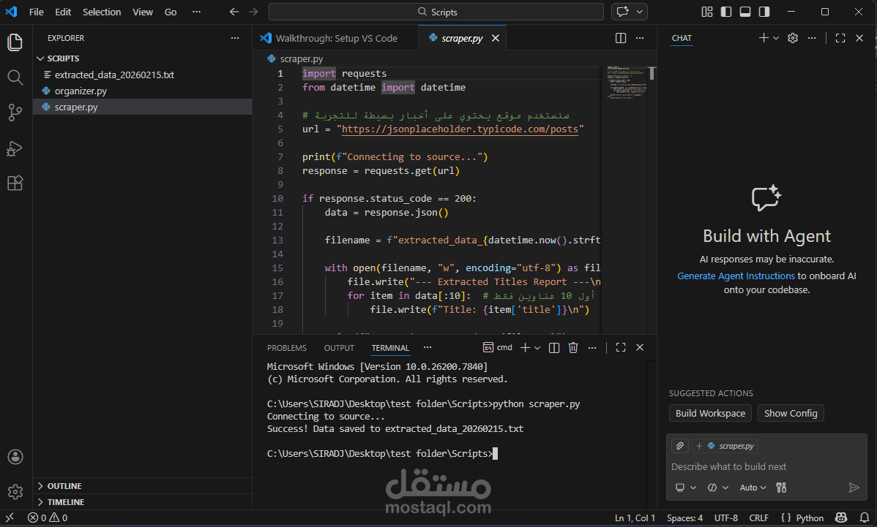877x527 pixels.
Task: Click the Scripts command center search box
Action: [436, 12]
